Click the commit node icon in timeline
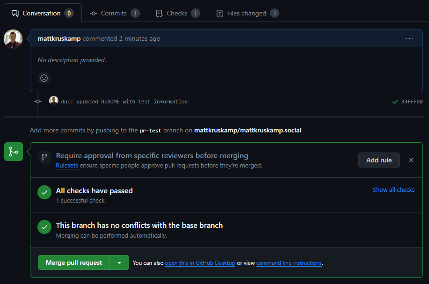 (38, 102)
